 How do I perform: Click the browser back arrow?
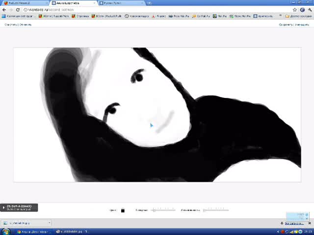[x=5, y=9]
